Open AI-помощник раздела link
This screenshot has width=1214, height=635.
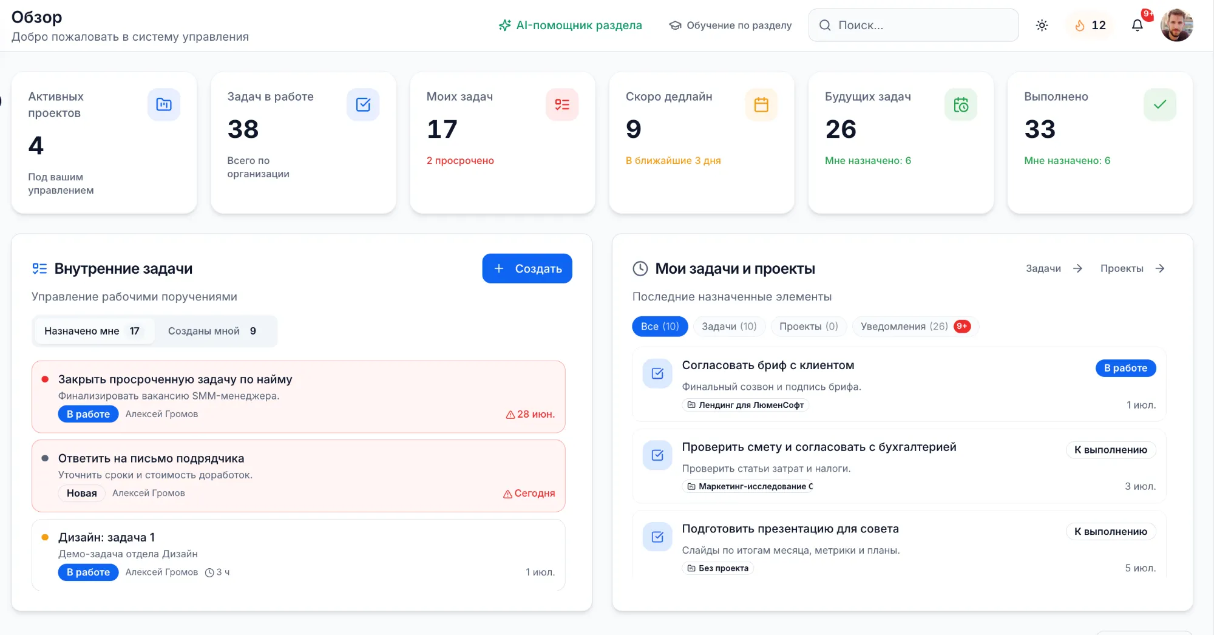coord(571,25)
